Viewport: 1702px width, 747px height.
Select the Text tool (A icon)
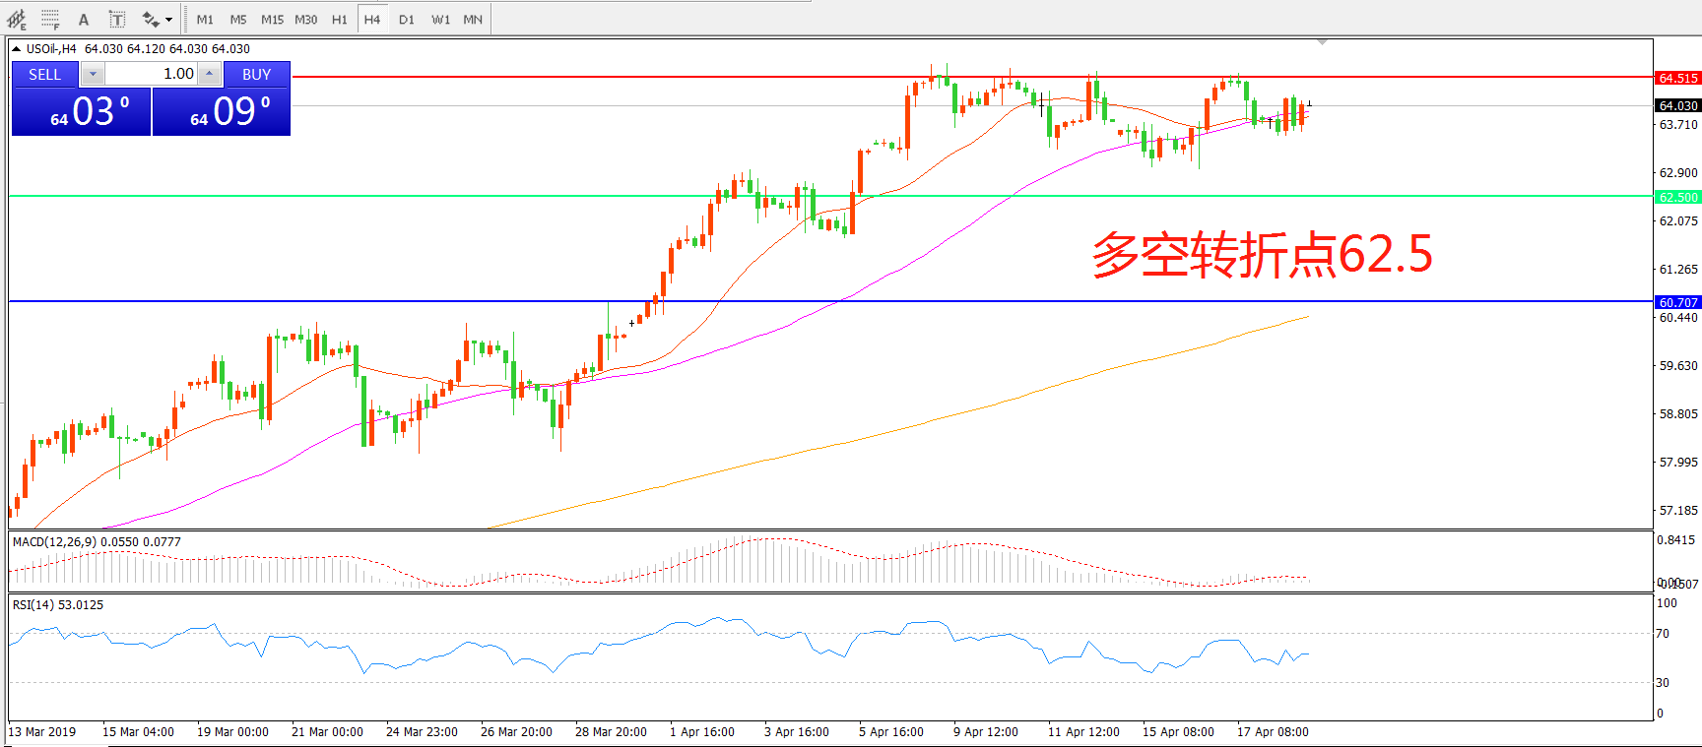click(x=84, y=19)
